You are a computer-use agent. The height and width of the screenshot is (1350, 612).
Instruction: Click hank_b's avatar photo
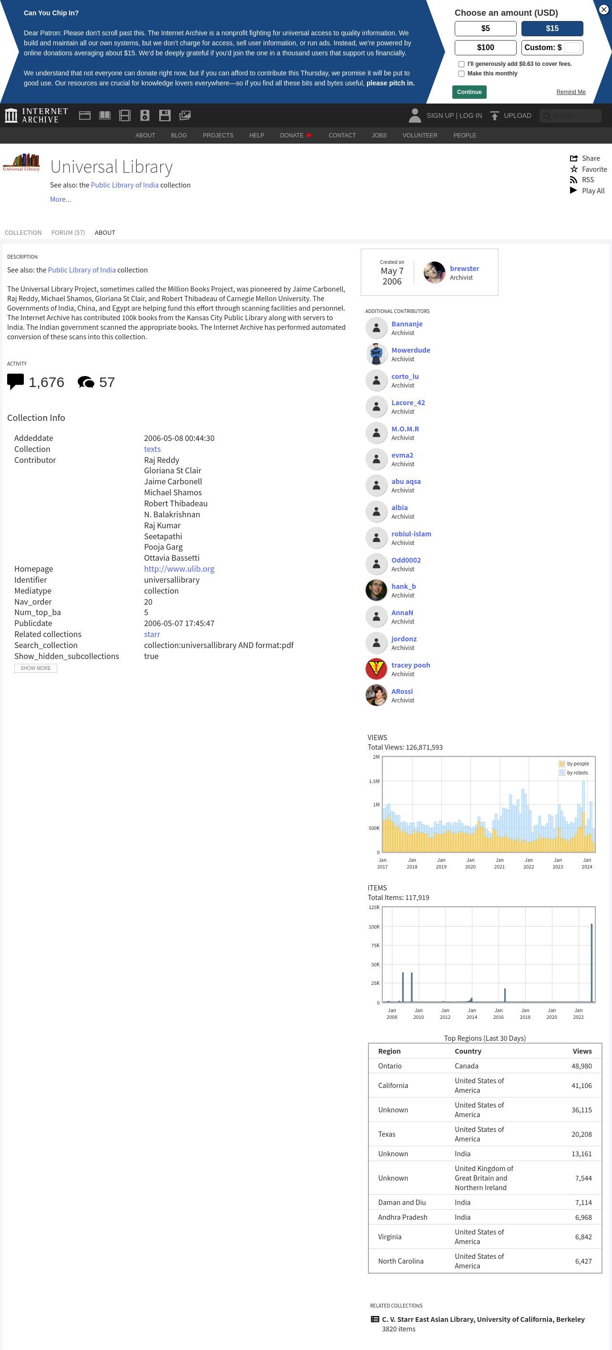[376, 590]
